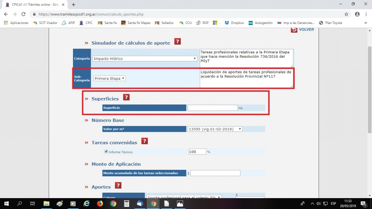Screen dimensions: 372x209
Task: Open the Dropbox bookmark
Action: tap(234, 22)
